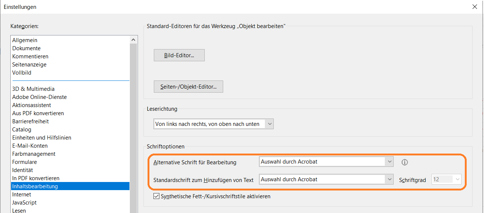Click the Bild-Editor button
The height and width of the screenshot is (213, 484).
[x=179, y=55]
